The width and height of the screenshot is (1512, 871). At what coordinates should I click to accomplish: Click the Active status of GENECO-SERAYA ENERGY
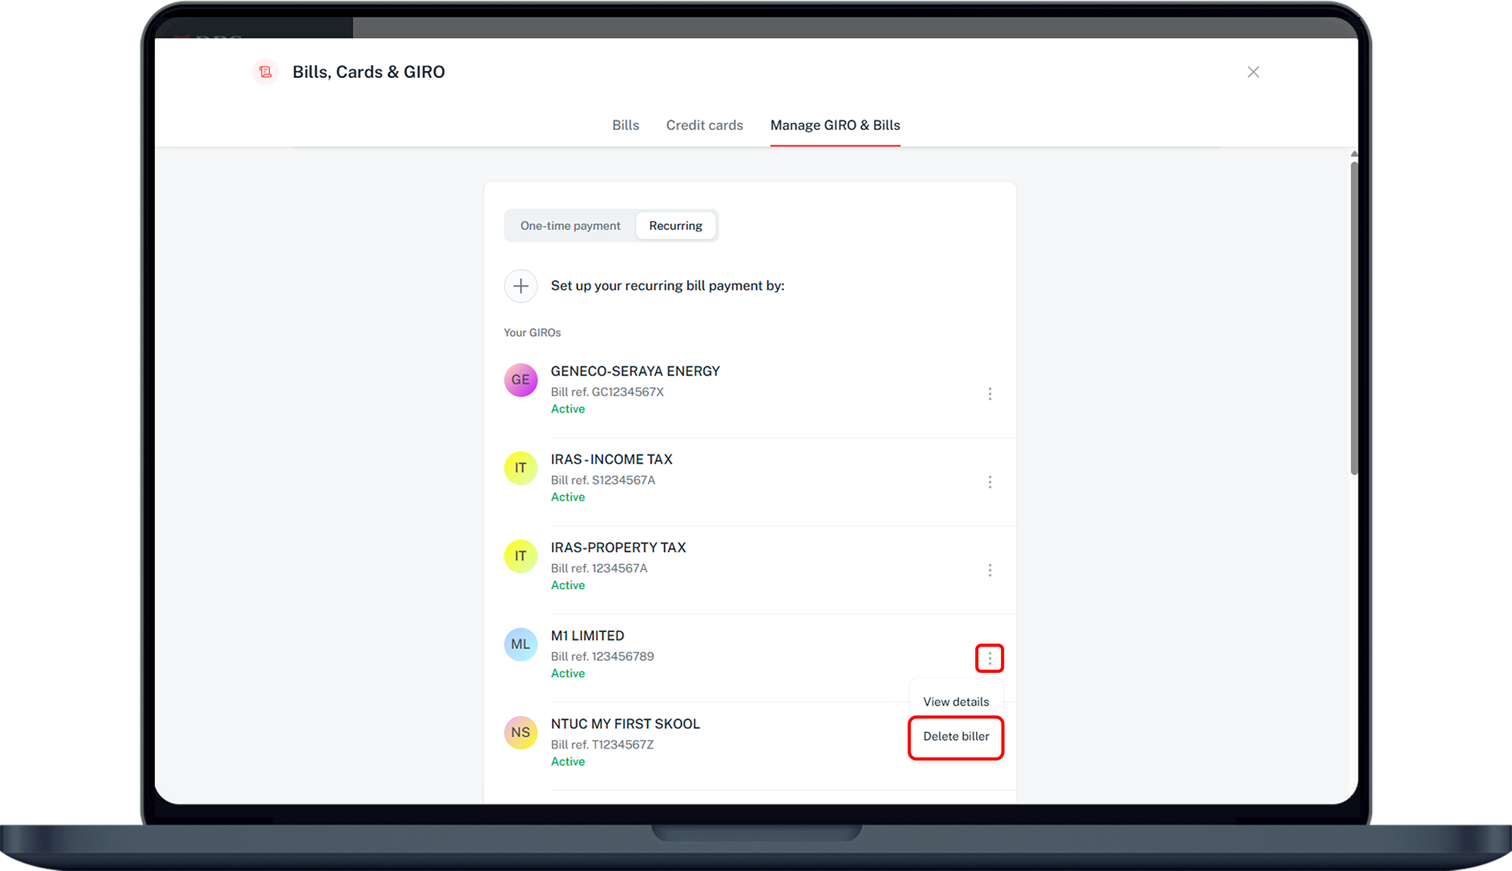click(x=568, y=409)
